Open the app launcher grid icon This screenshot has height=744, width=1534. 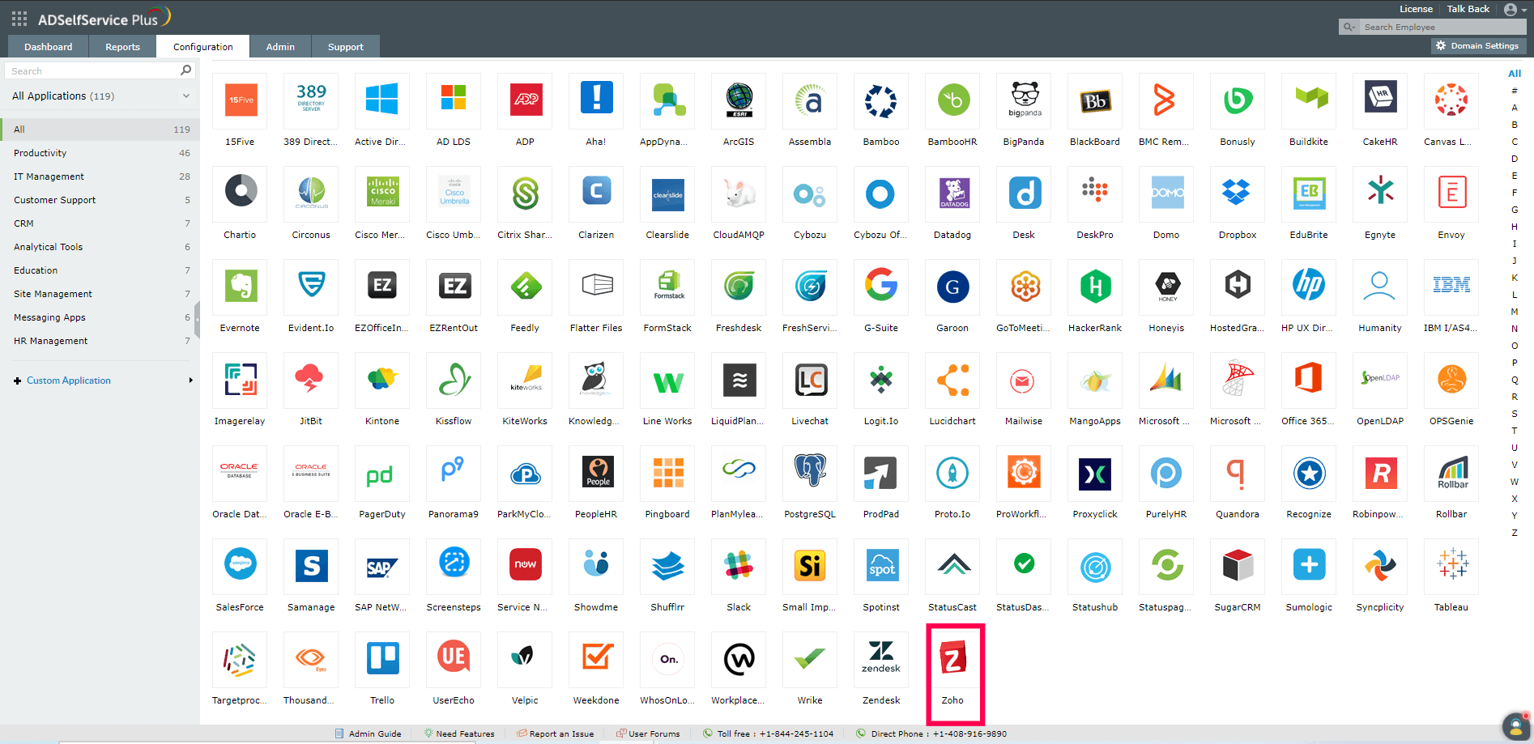(19, 18)
